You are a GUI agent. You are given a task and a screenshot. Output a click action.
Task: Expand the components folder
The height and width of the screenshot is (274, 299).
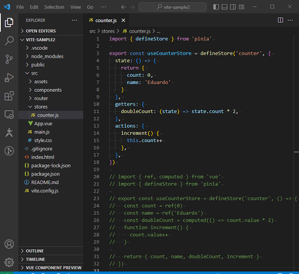[x=51, y=90]
